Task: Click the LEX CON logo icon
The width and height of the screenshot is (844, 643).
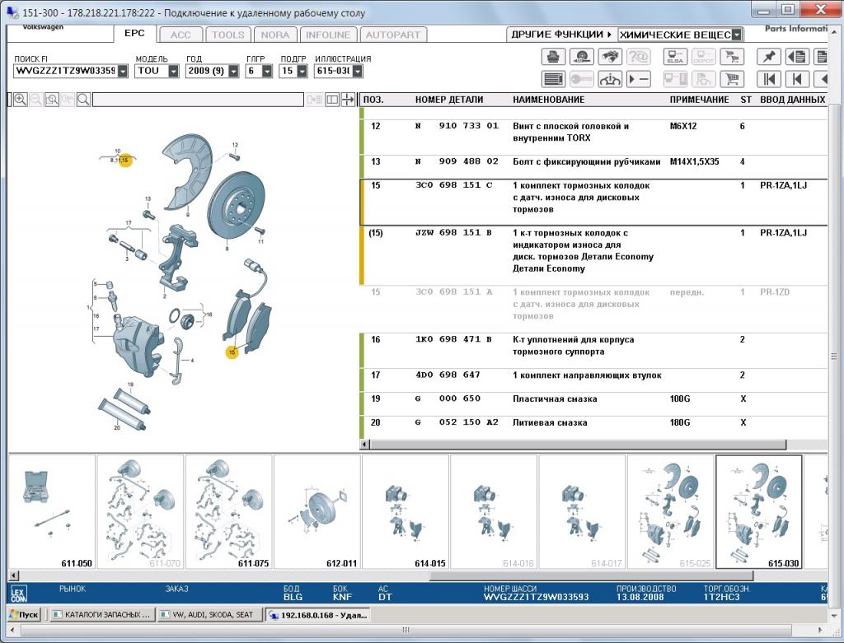Action: coord(18,594)
